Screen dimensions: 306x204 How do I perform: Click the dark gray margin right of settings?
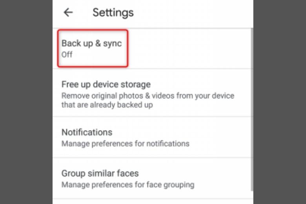coord(280,102)
